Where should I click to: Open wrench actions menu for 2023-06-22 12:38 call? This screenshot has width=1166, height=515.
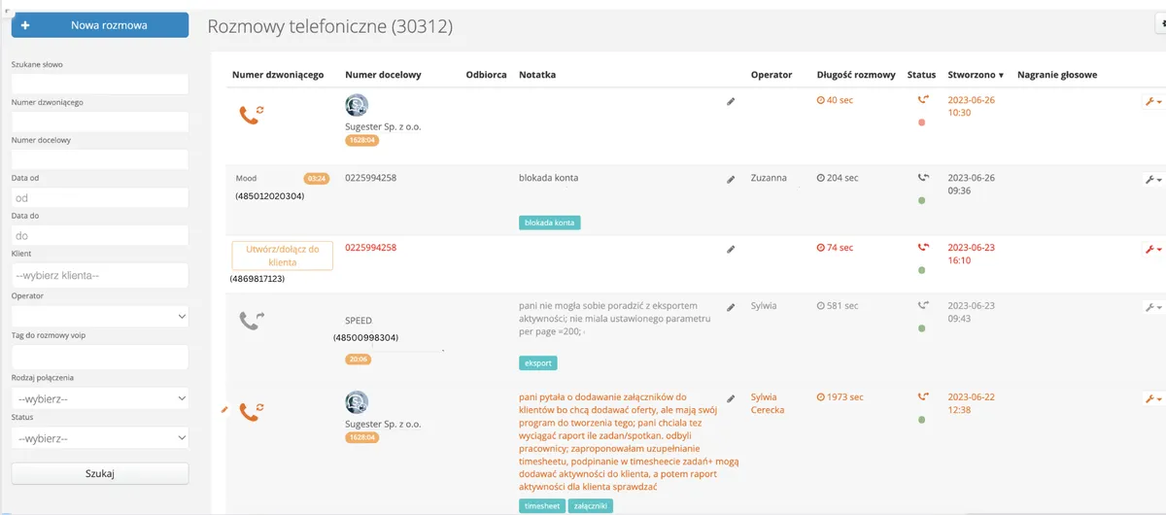[1152, 398]
